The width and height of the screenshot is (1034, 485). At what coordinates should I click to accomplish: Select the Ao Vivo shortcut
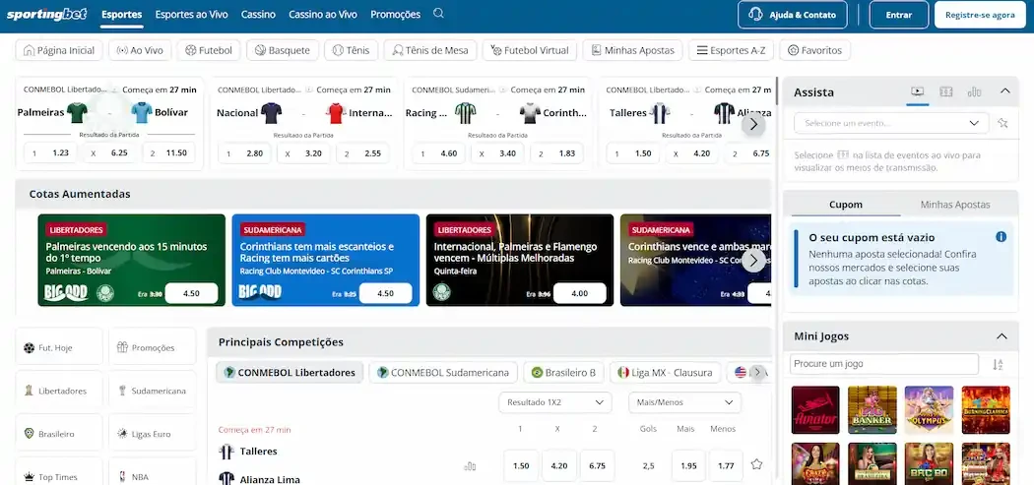point(140,50)
